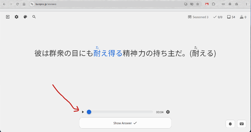Bookmark this page with the address bar star
251x132 pixels.
tap(198, 4)
